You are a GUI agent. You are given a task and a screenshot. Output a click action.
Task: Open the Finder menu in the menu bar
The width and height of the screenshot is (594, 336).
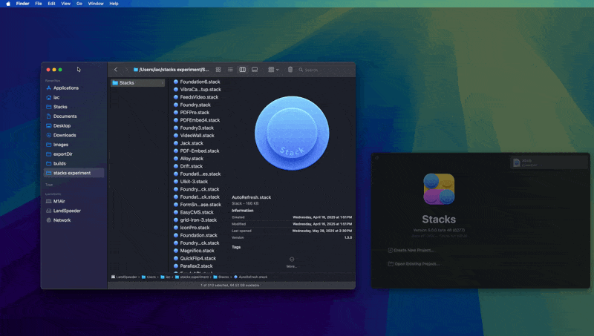point(23,4)
